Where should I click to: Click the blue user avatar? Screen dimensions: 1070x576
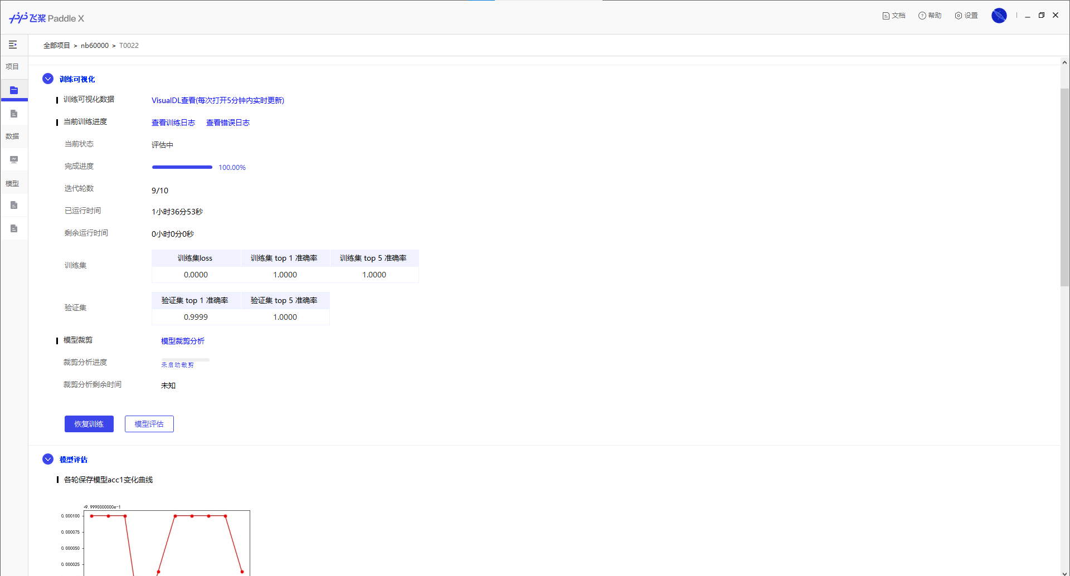(x=999, y=16)
